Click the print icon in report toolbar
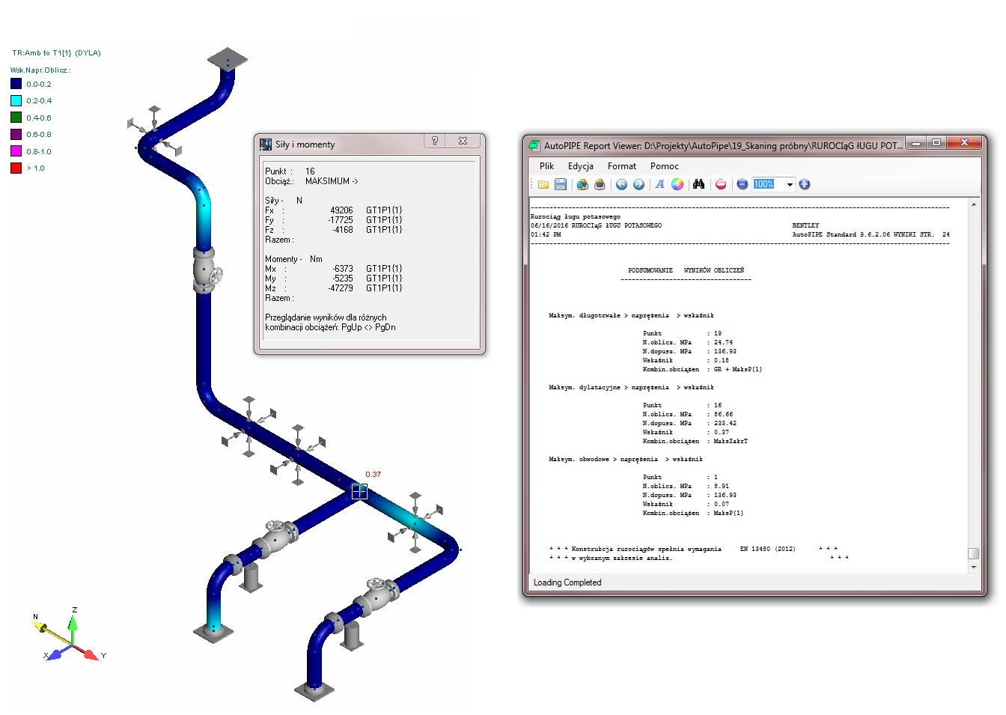The height and width of the screenshot is (715, 1006). pyautogui.click(x=600, y=184)
